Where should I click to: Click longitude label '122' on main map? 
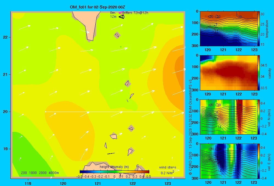[133, 183]
